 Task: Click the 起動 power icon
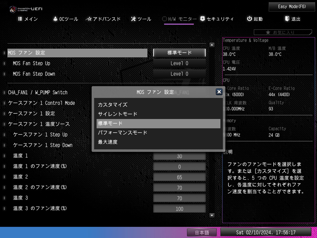(250, 19)
